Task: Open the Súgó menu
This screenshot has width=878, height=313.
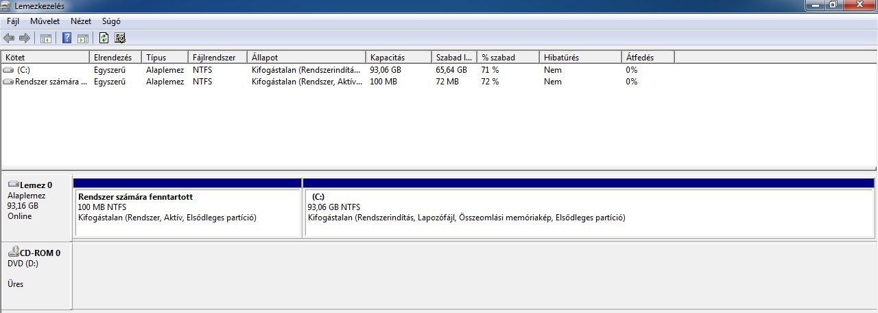Action: click(111, 21)
